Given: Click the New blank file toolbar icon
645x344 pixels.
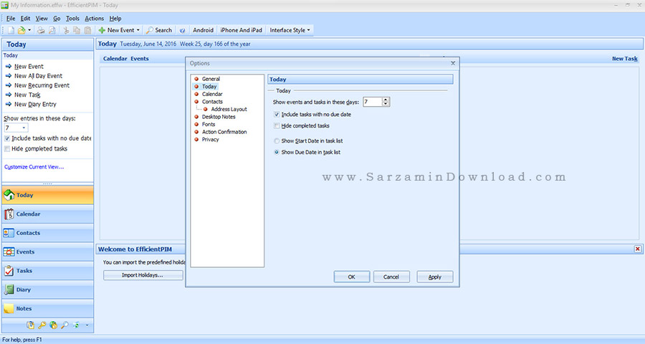Looking at the screenshot, I should (x=11, y=30).
